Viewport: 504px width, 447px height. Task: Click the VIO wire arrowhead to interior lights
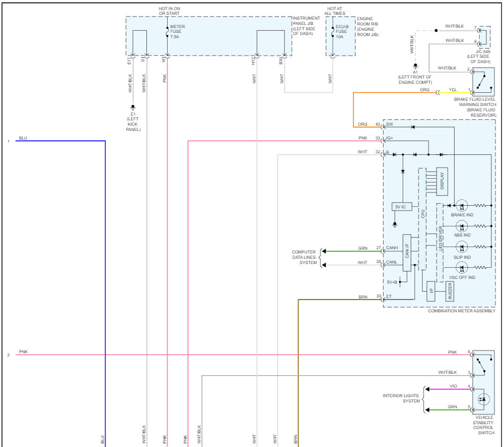(x=428, y=389)
